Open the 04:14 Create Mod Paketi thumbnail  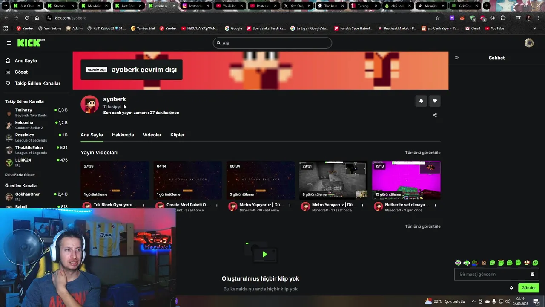click(188, 180)
